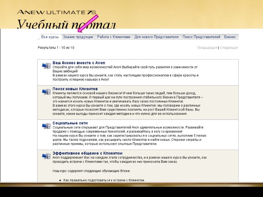Screen dimensions: 263x197
Task: Click the 'Следующая' pagination link
Action: click(229, 48)
